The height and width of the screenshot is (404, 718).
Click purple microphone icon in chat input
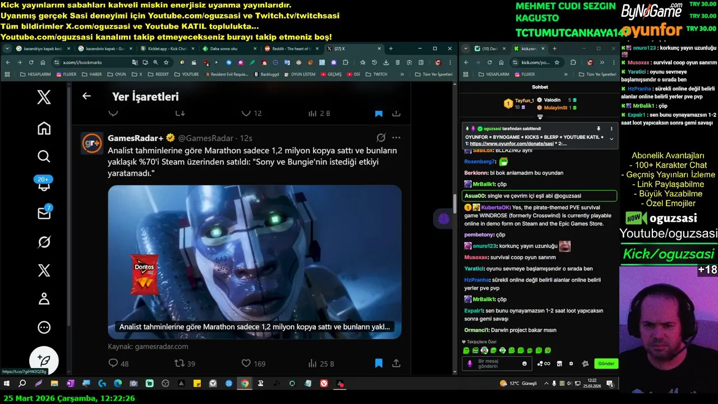click(x=470, y=364)
